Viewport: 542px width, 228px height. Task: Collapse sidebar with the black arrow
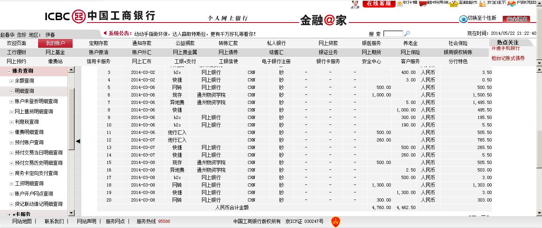point(78,141)
